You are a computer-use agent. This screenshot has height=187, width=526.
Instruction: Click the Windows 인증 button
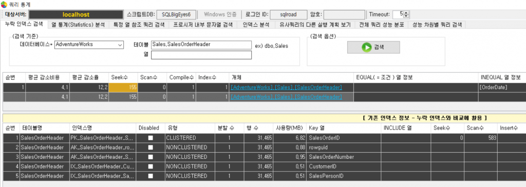point(220,15)
